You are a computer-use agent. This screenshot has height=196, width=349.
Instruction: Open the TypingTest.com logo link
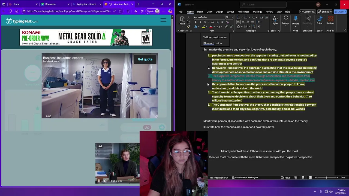pyautogui.click(x=22, y=21)
